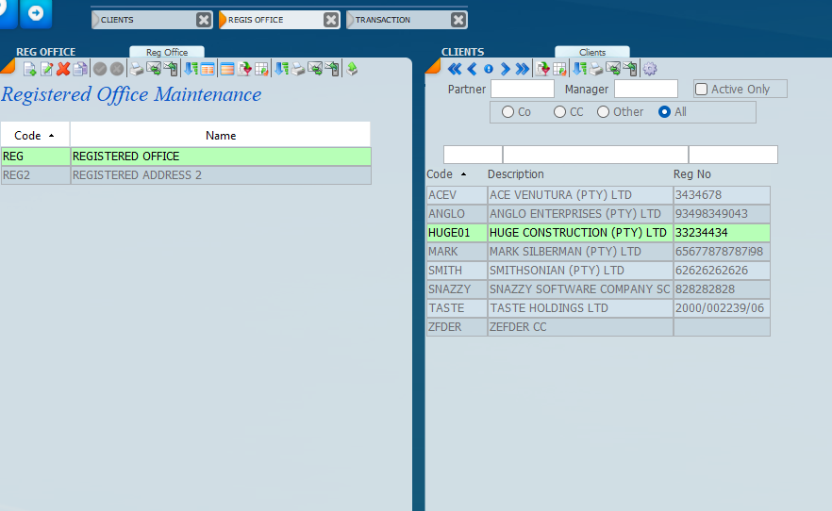Click the next client single right arrow
Viewport: 832px width, 511px height.
[x=506, y=69]
